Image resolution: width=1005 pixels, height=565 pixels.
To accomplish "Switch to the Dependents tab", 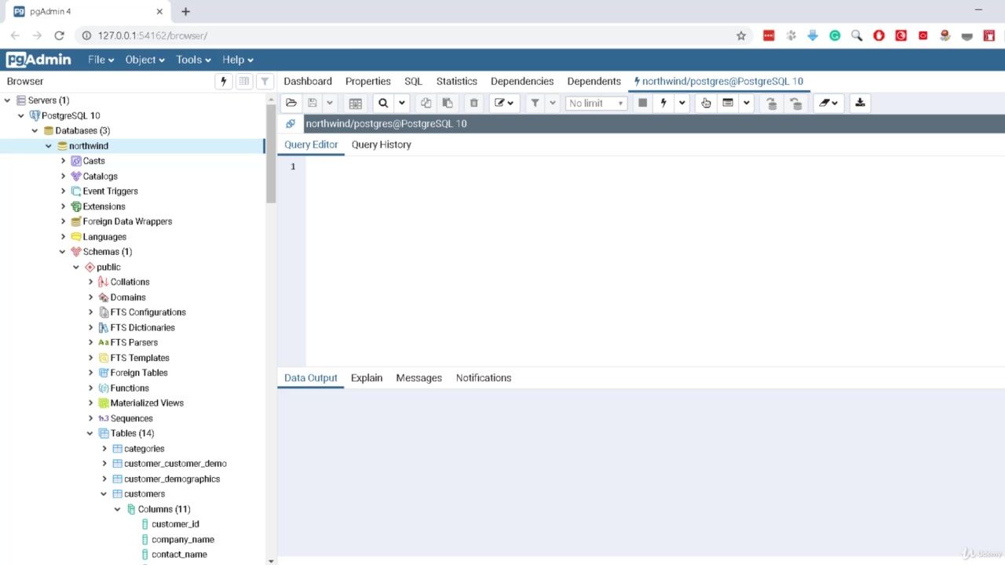I will (x=594, y=81).
